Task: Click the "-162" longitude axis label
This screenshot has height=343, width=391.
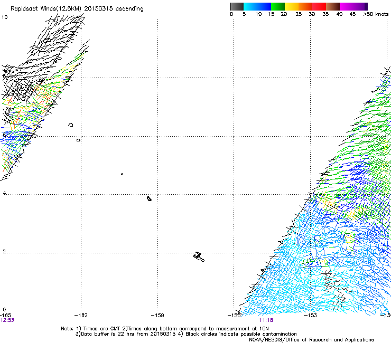Action: click(x=81, y=316)
